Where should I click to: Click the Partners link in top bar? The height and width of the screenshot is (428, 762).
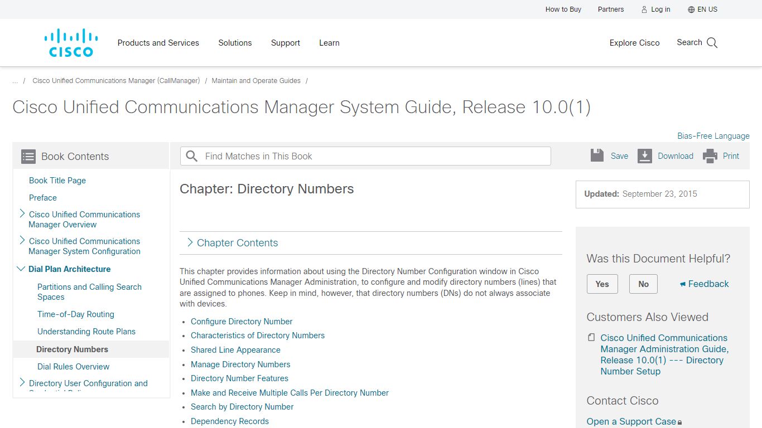click(x=611, y=9)
